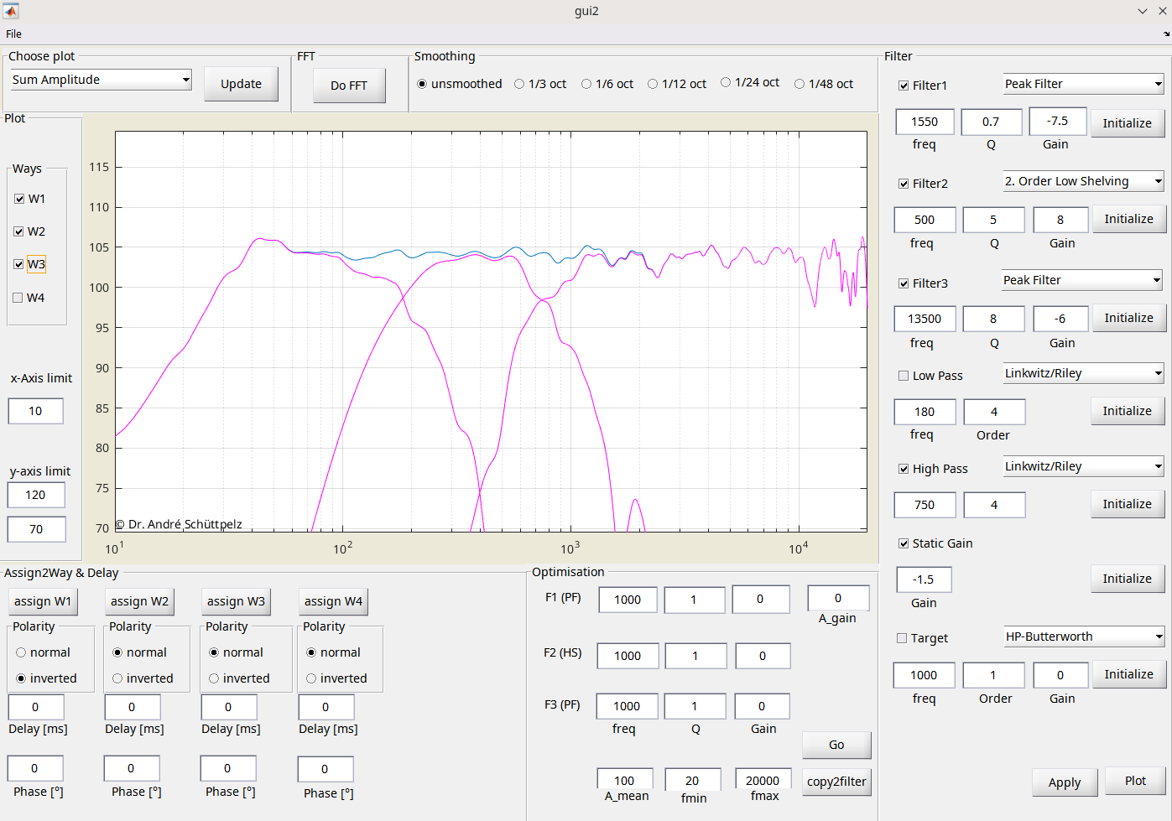Click Initialize button for Target
This screenshot has height=821, width=1172.
[x=1128, y=674]
